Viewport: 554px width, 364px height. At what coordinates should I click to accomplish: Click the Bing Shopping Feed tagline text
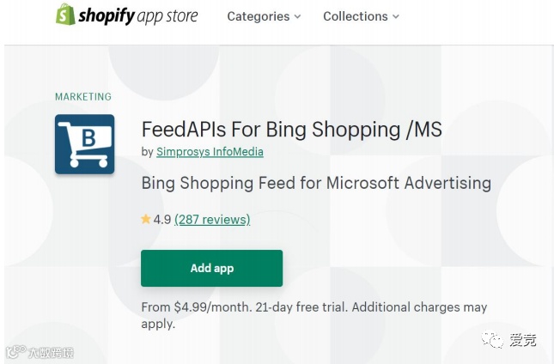point(315,183)
